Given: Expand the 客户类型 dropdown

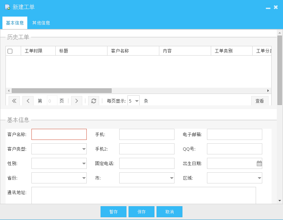Looking at the screenshot, I should [84, 149].
